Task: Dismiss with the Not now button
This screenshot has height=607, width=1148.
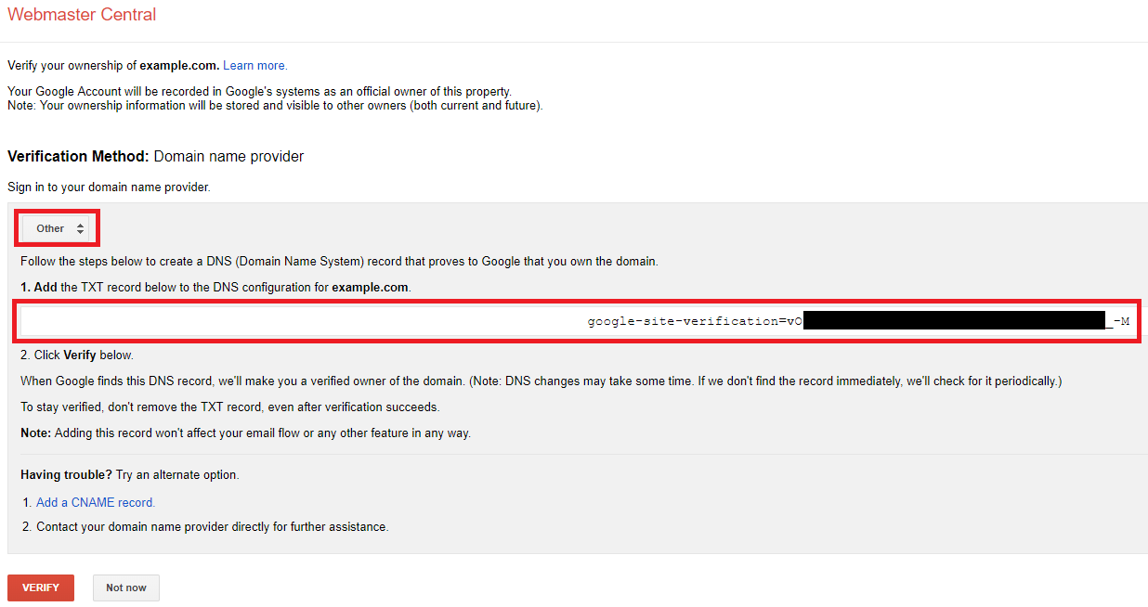Action: [x=126, y=588]
